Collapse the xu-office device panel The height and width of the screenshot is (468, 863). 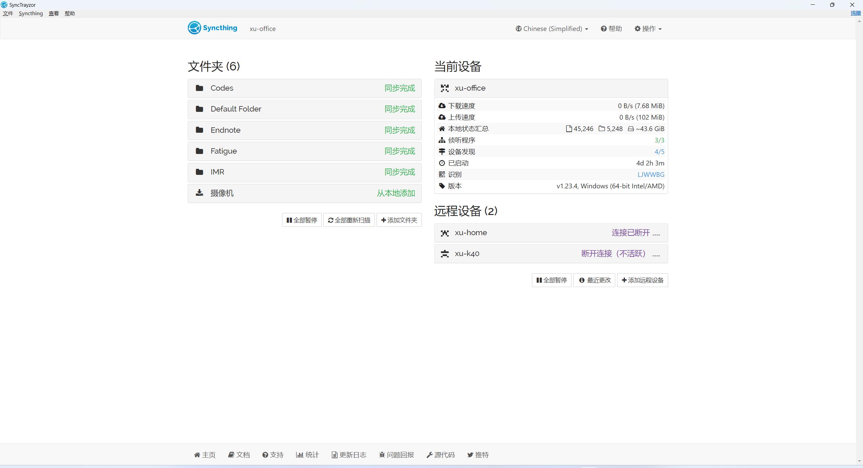551,88
